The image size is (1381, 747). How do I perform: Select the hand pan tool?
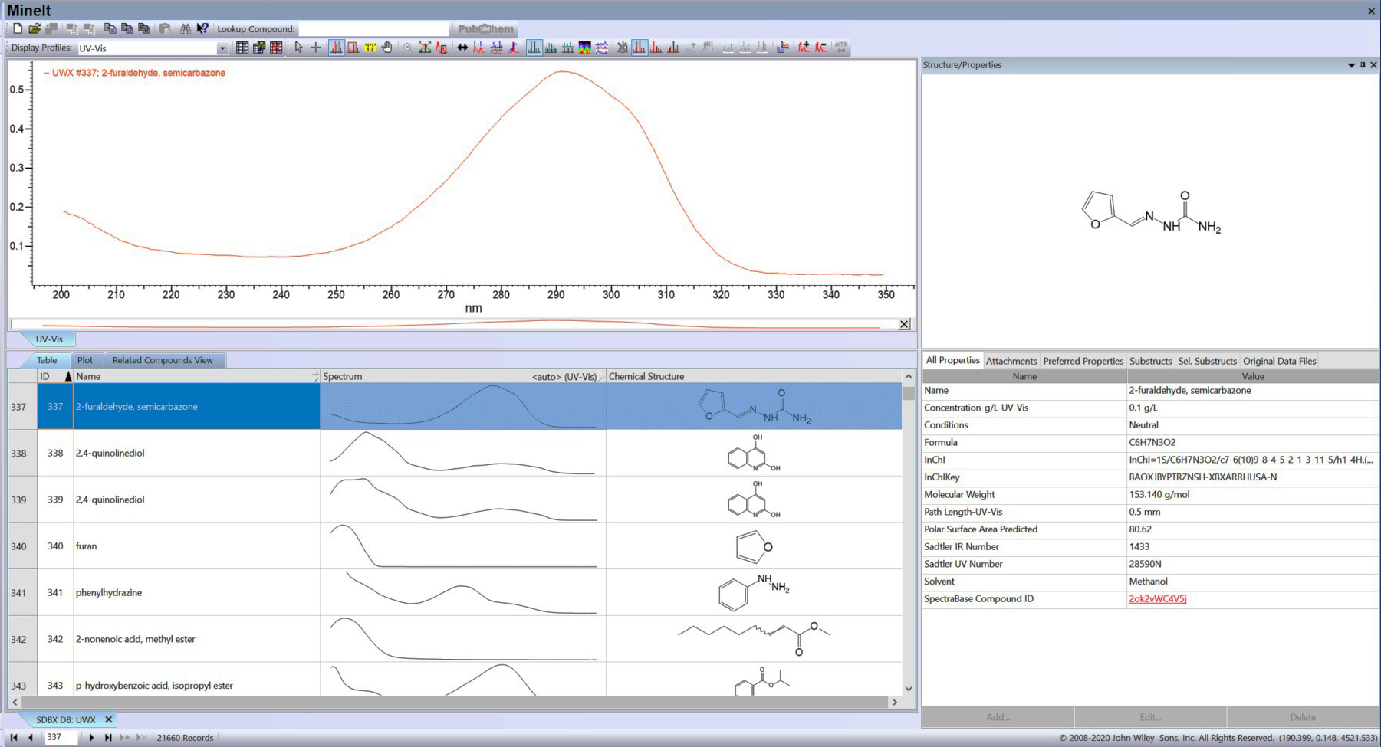coord(387,48)
